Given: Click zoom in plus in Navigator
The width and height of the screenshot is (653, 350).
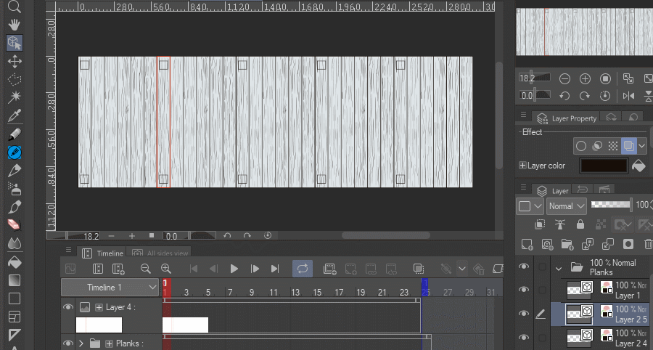Looking at the screenshot, I should [585, 78].
